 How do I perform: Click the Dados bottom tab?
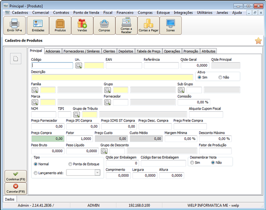click(10, 199)
